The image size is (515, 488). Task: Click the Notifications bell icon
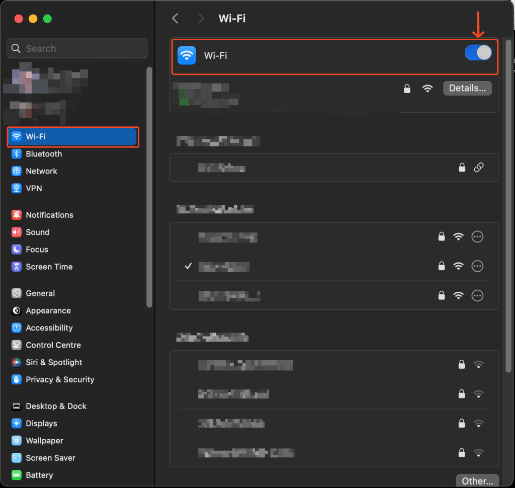click(17, 215)
